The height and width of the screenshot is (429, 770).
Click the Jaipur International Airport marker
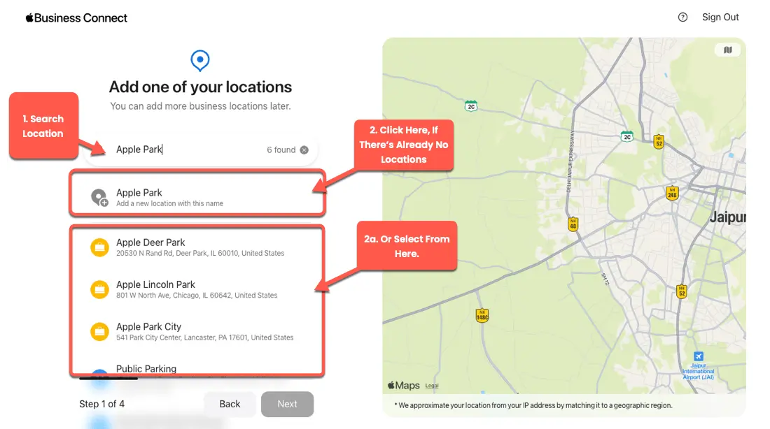pyautogui.click(x=699, y=356)
